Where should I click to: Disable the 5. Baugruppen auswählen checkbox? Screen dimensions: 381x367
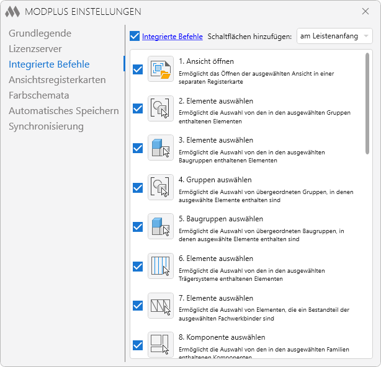[138, 227]
